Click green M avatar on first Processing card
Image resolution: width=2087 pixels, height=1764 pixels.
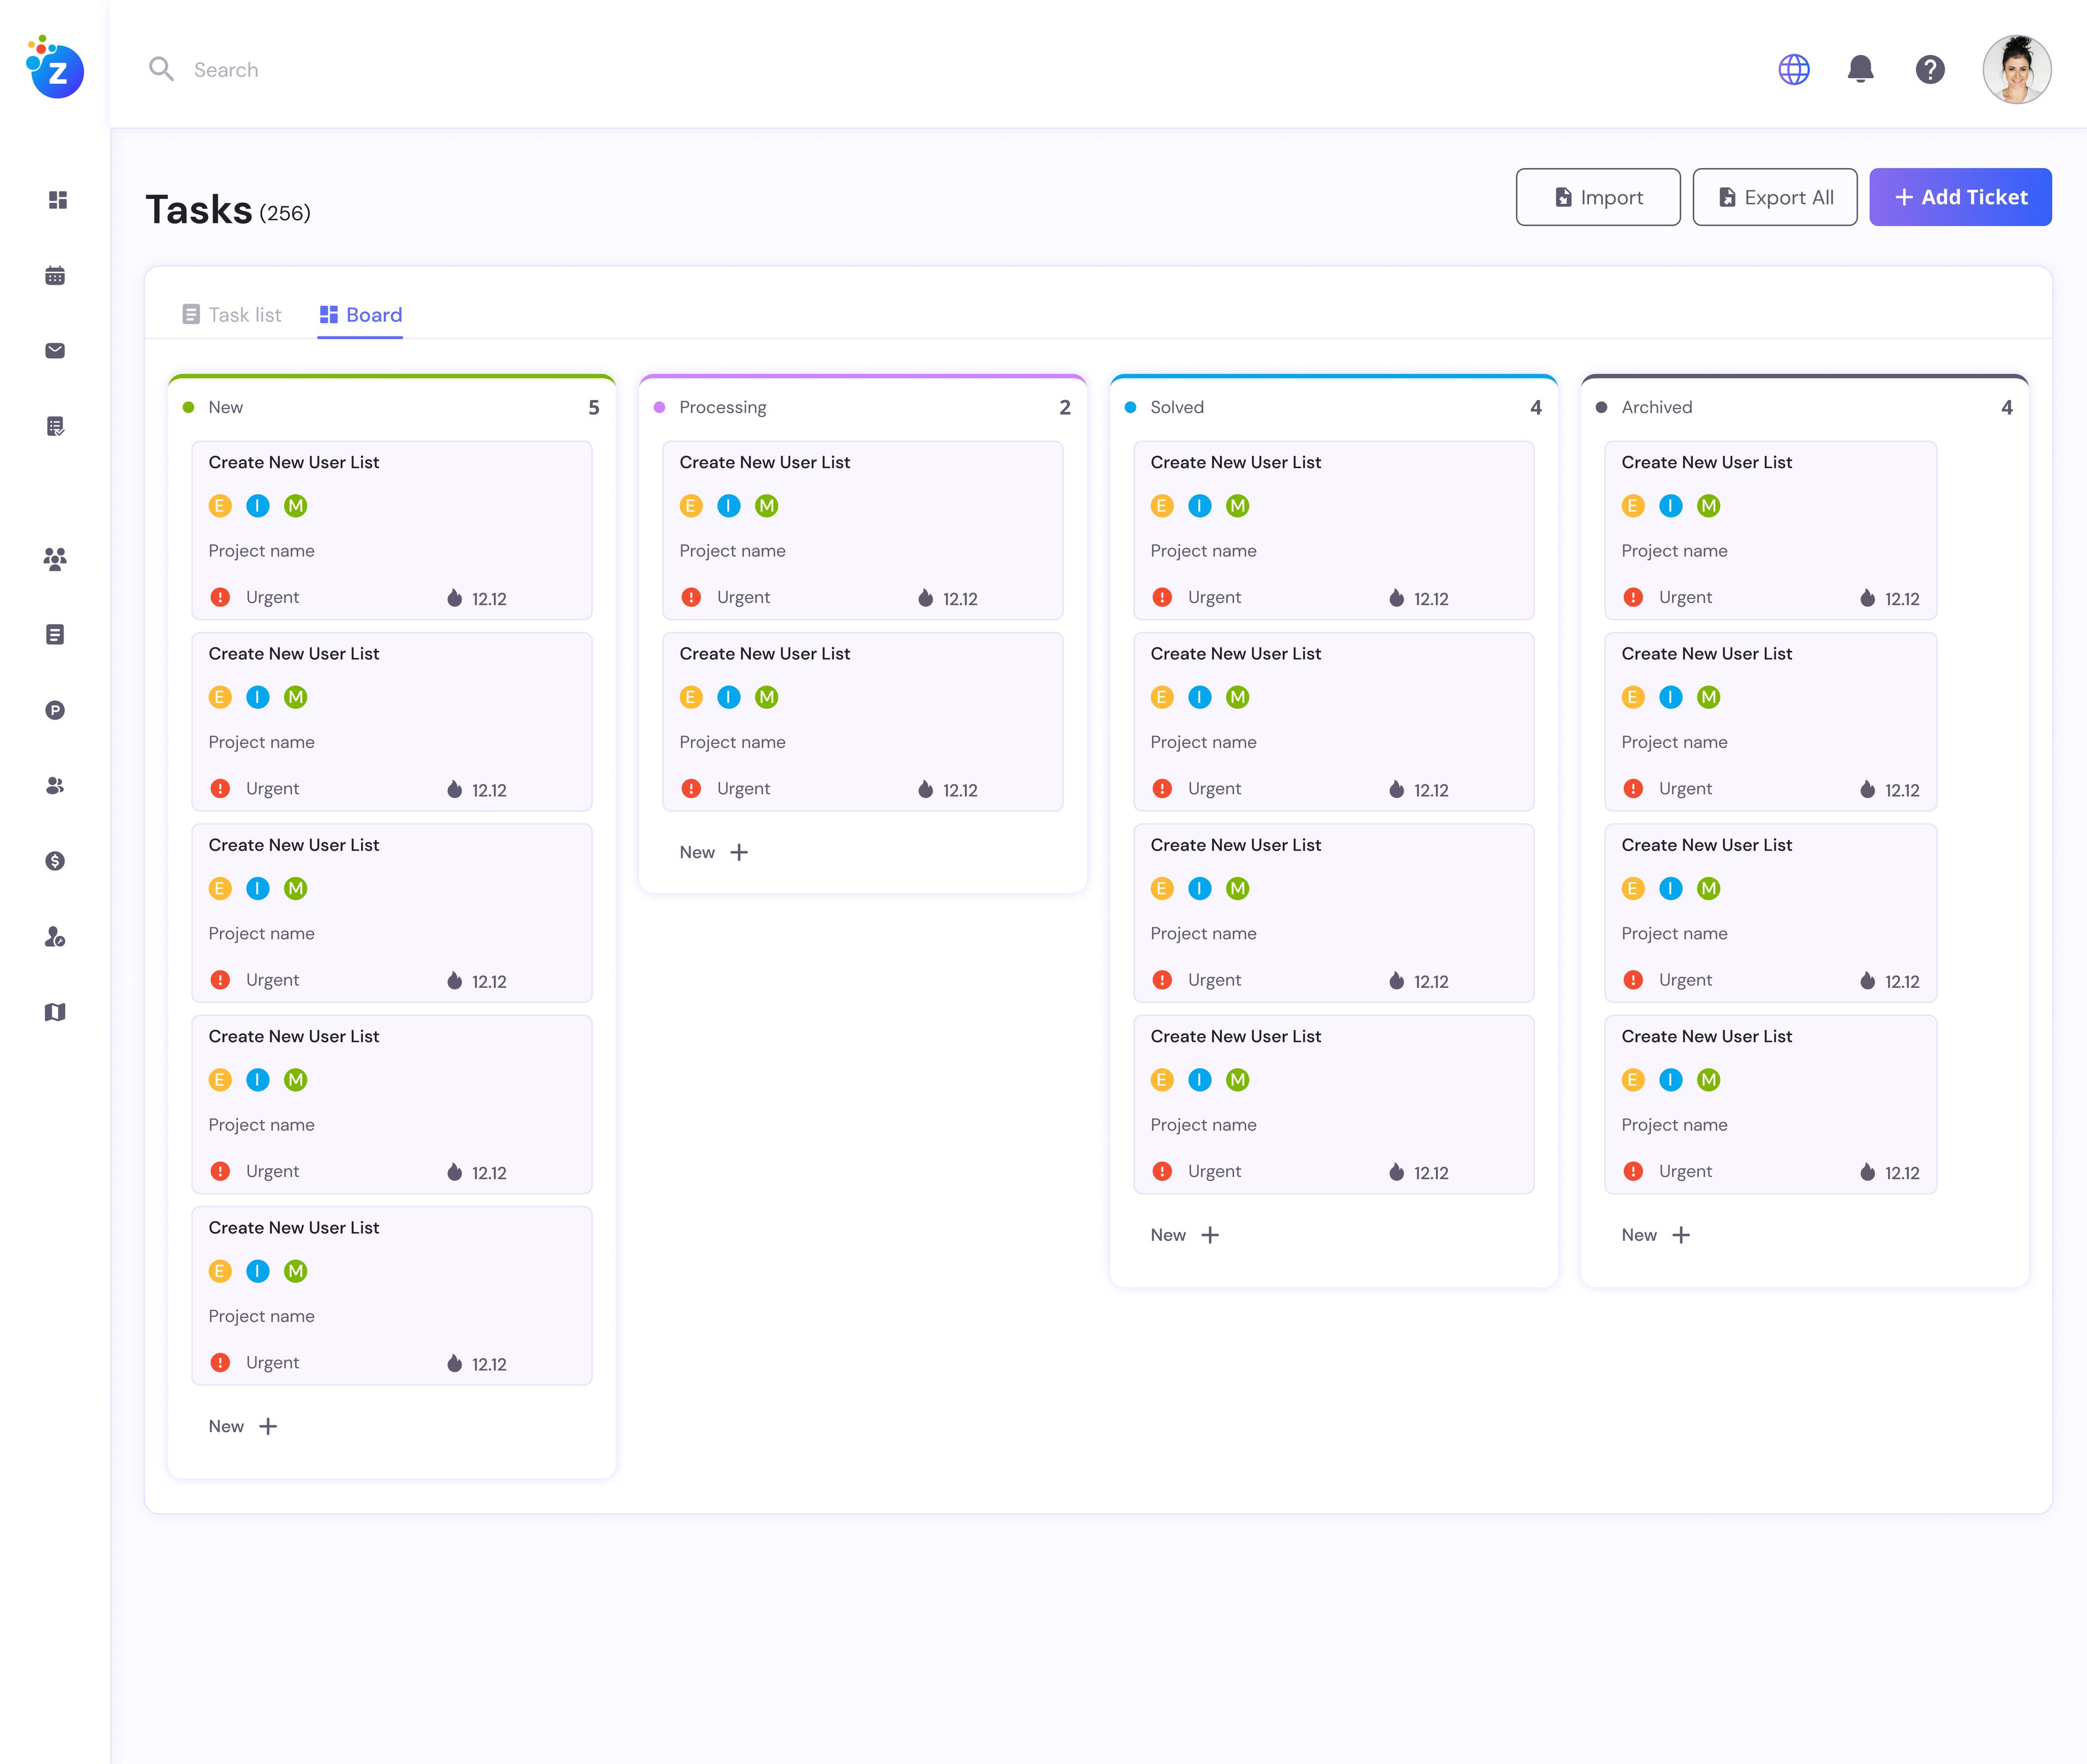tap(767, 506)
